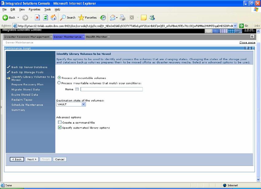Image resolution: width=261 pixels, height=189 pixels.
Task: Click the Go button next to address
Action: [x=244, y=26]
